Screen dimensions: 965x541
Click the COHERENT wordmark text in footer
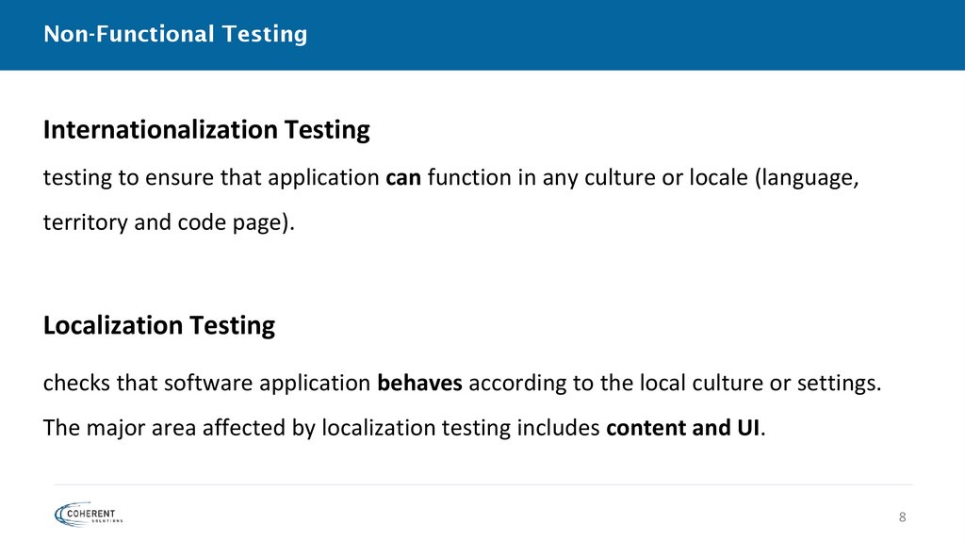[x=100, y=511]
